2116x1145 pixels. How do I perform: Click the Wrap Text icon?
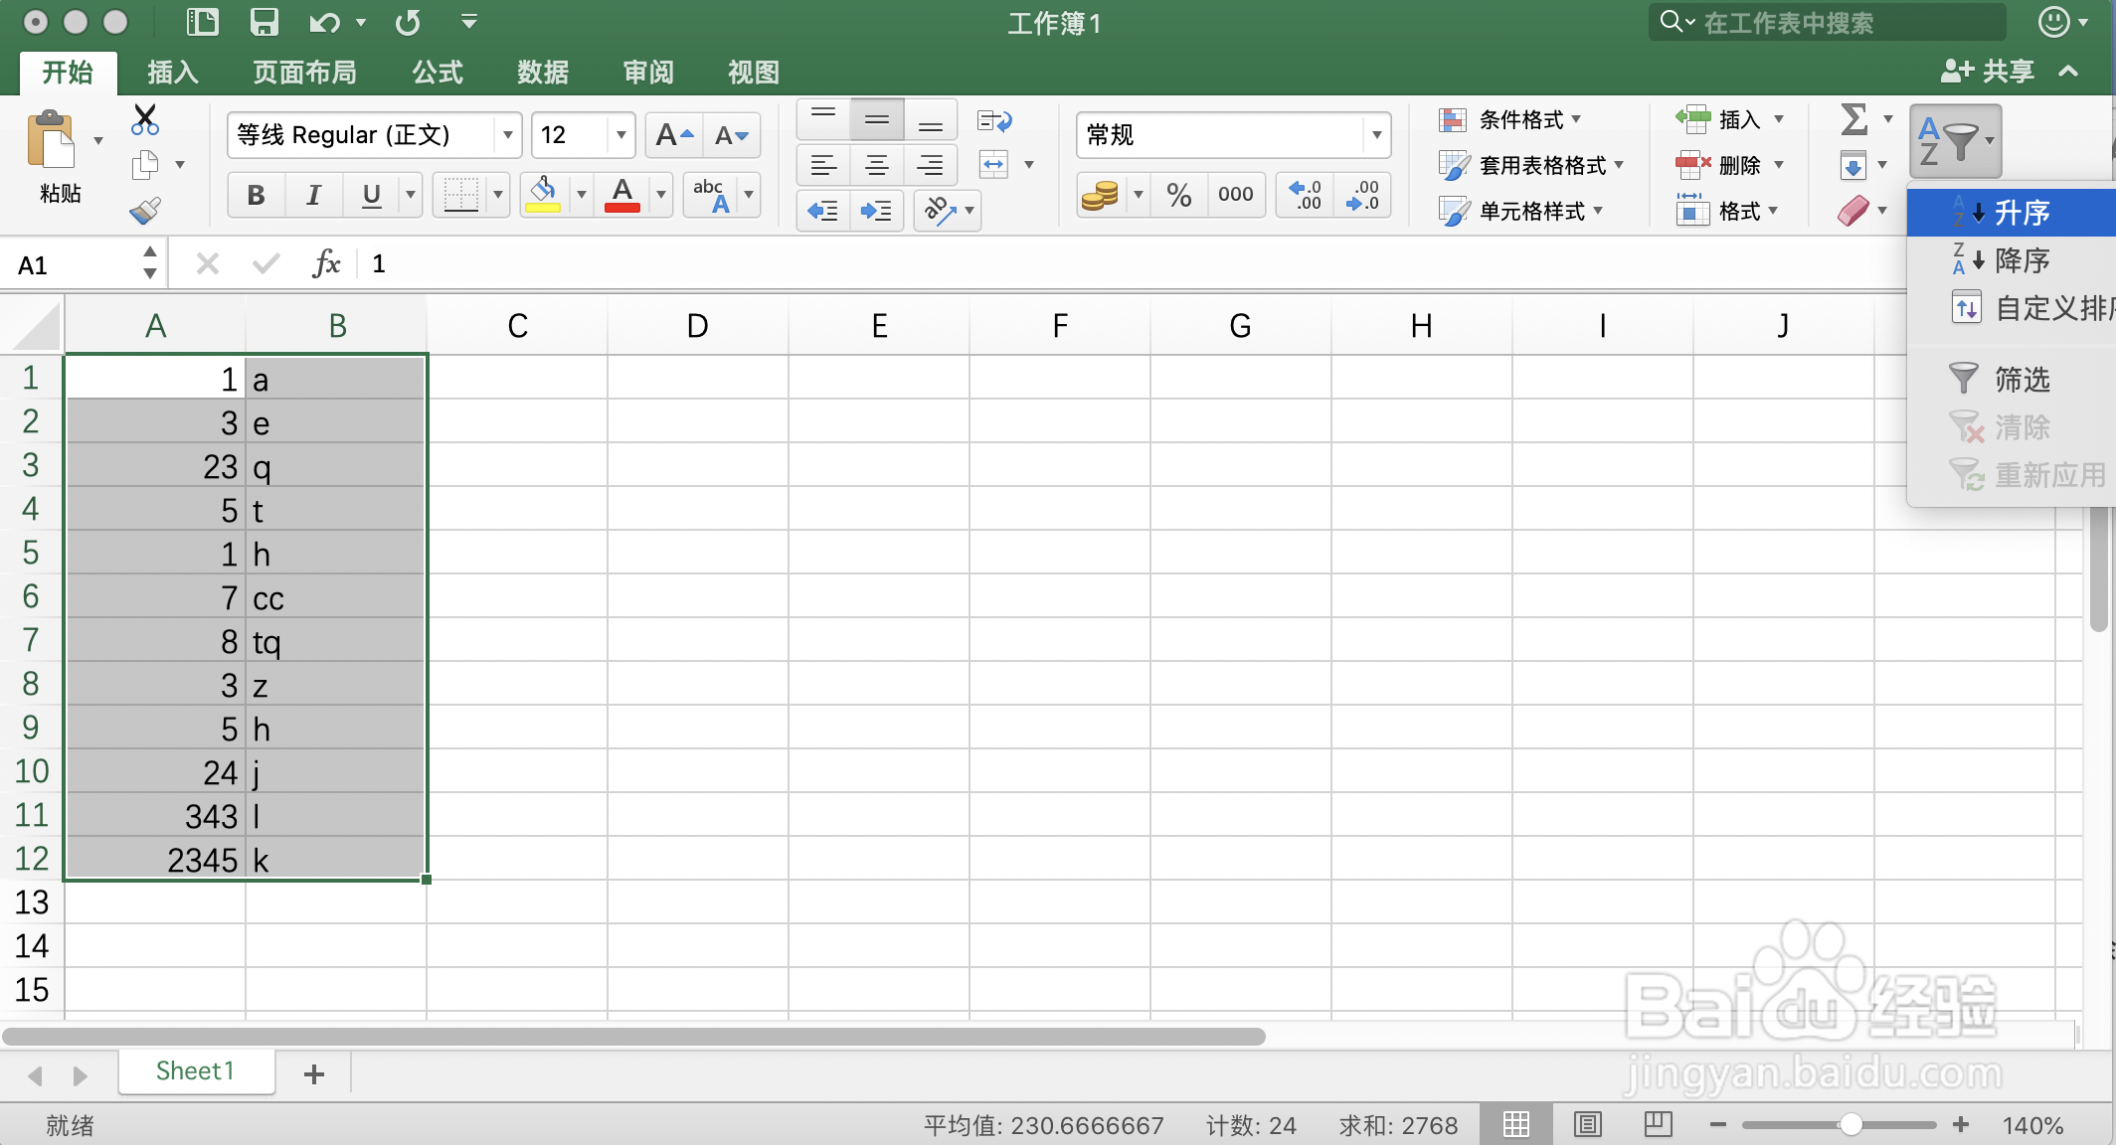click(x=993, y=121)
